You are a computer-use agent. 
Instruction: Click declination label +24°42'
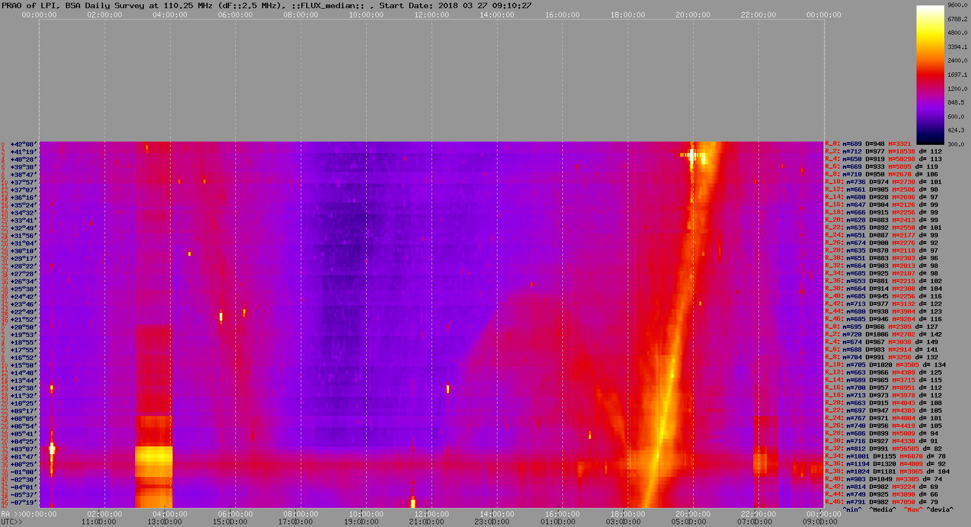click(23, 297)
